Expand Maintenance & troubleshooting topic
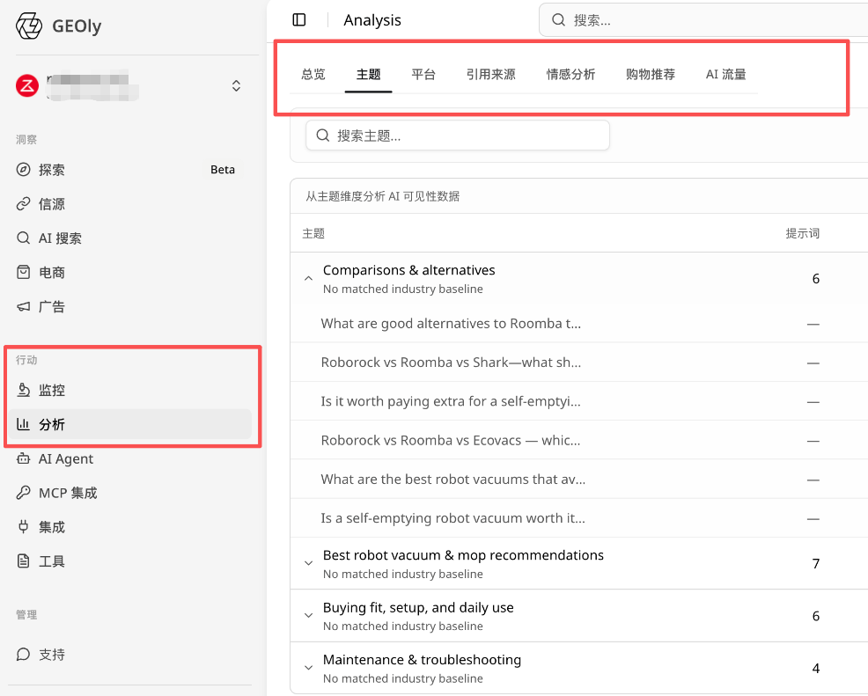868x696 pixels. click(x=308, y=668)
